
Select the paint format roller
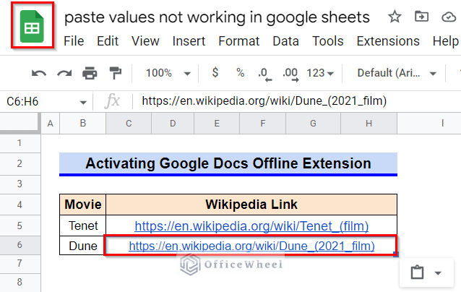click(x=115, y=73)
